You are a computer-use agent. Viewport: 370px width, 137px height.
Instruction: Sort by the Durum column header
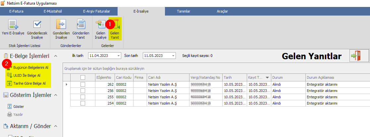(x=288, y=77)
